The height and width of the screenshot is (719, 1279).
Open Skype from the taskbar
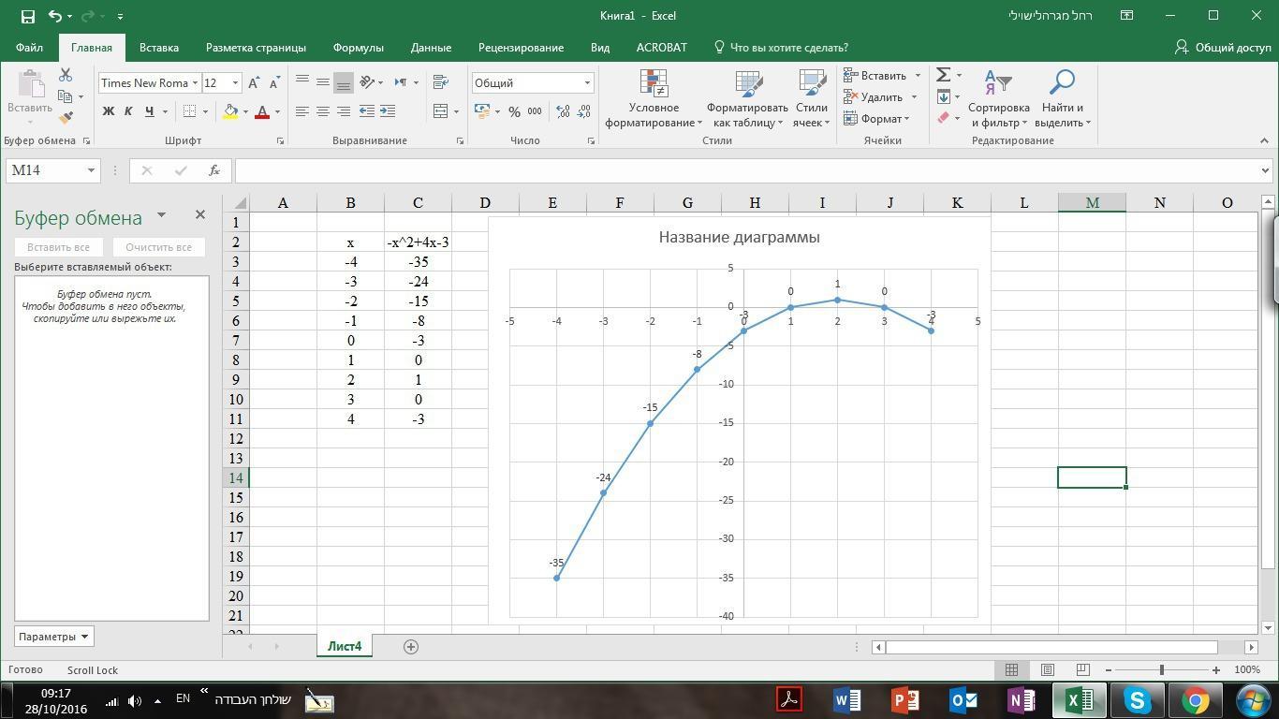1137,700
